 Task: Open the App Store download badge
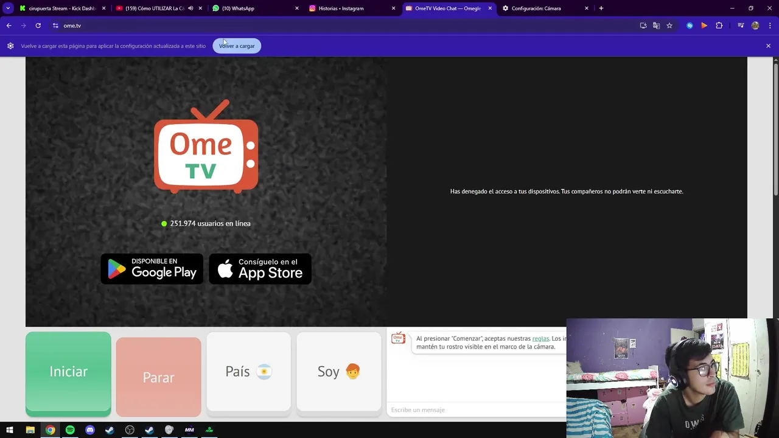click(260, 269)
